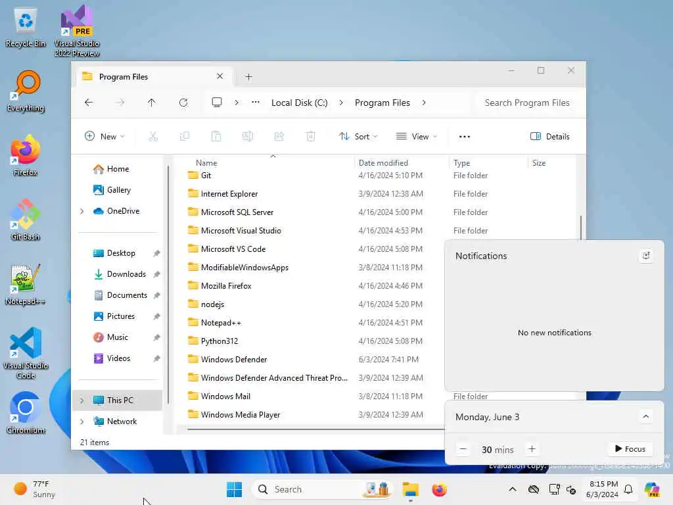Click Firefox icon in taskbar
The width and height of the screenshot is (673, 505).
click(439, 489)
